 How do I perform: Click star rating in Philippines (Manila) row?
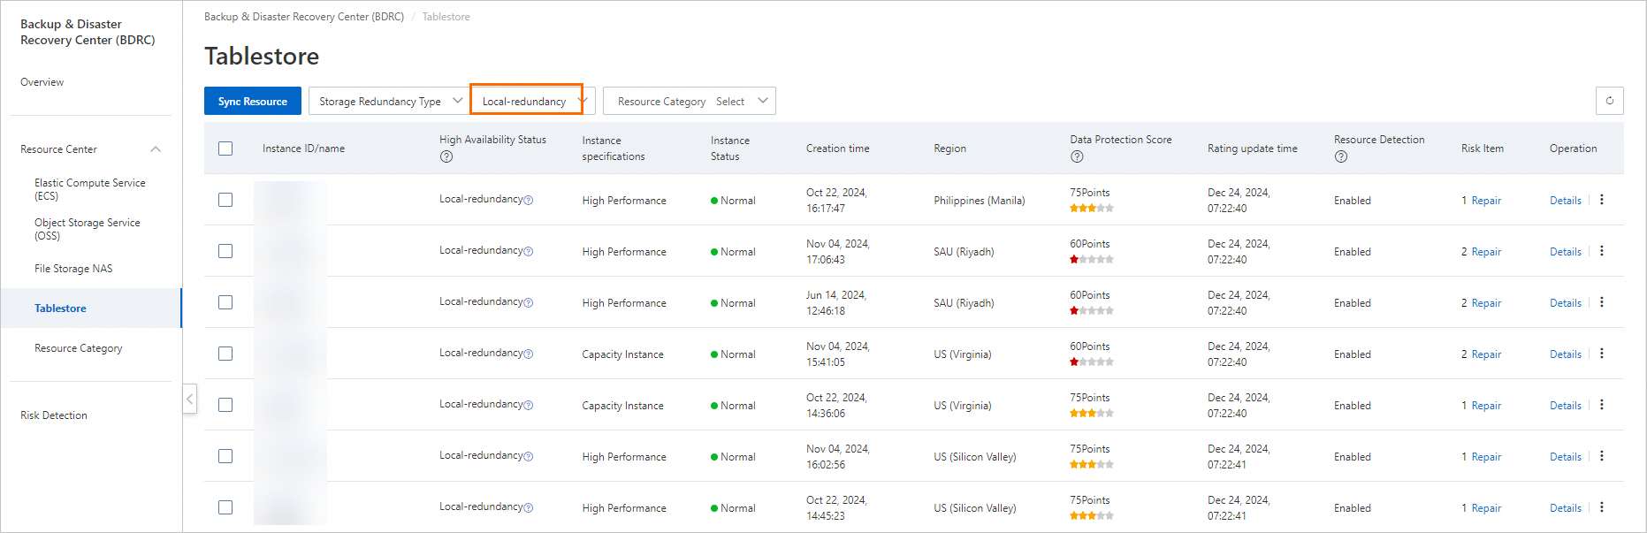click(1091, 209)
